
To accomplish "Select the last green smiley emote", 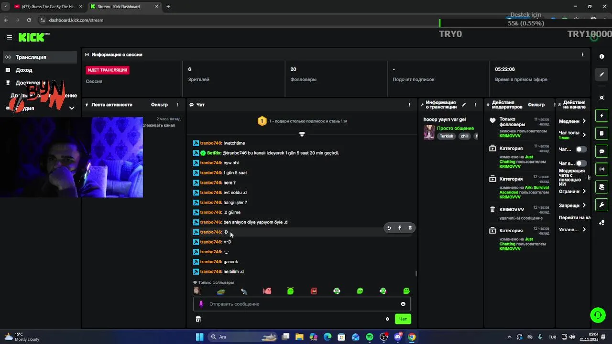I will coord(406,291).
